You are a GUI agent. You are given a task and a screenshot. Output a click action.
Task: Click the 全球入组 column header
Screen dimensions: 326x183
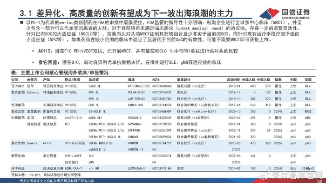pos(248,79)
